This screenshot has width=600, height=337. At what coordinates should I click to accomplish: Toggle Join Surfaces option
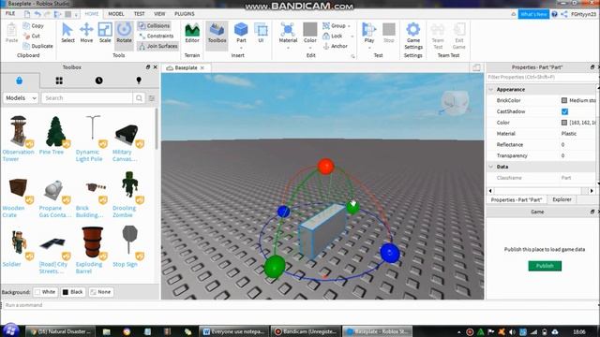pyautogui.click(x=158, y=46)
